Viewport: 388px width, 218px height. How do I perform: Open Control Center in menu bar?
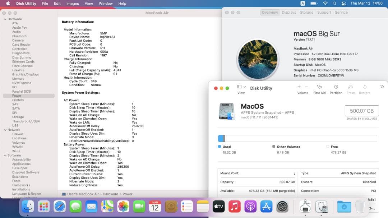click(343, 4)
